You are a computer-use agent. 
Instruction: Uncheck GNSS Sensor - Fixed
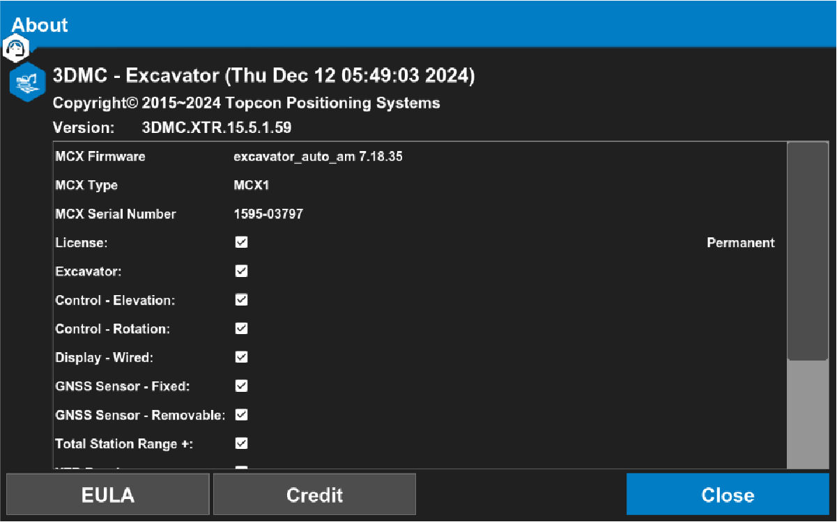click(x=241, y=386)
